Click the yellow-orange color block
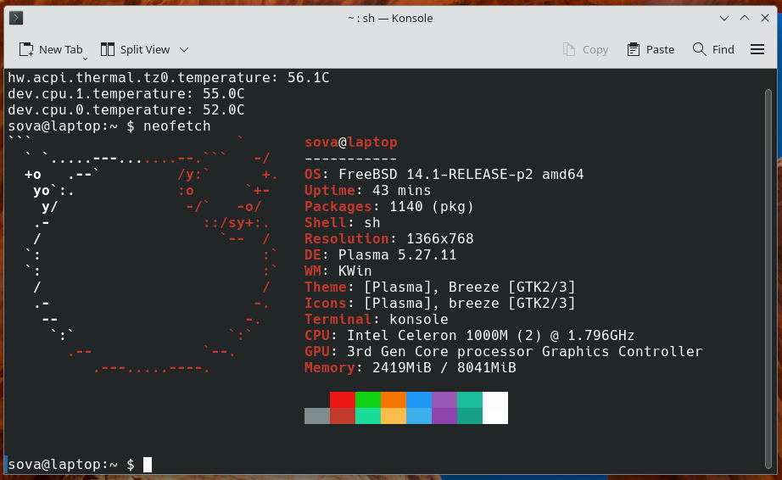Screen dimensions: 782x480 (394, 416)
